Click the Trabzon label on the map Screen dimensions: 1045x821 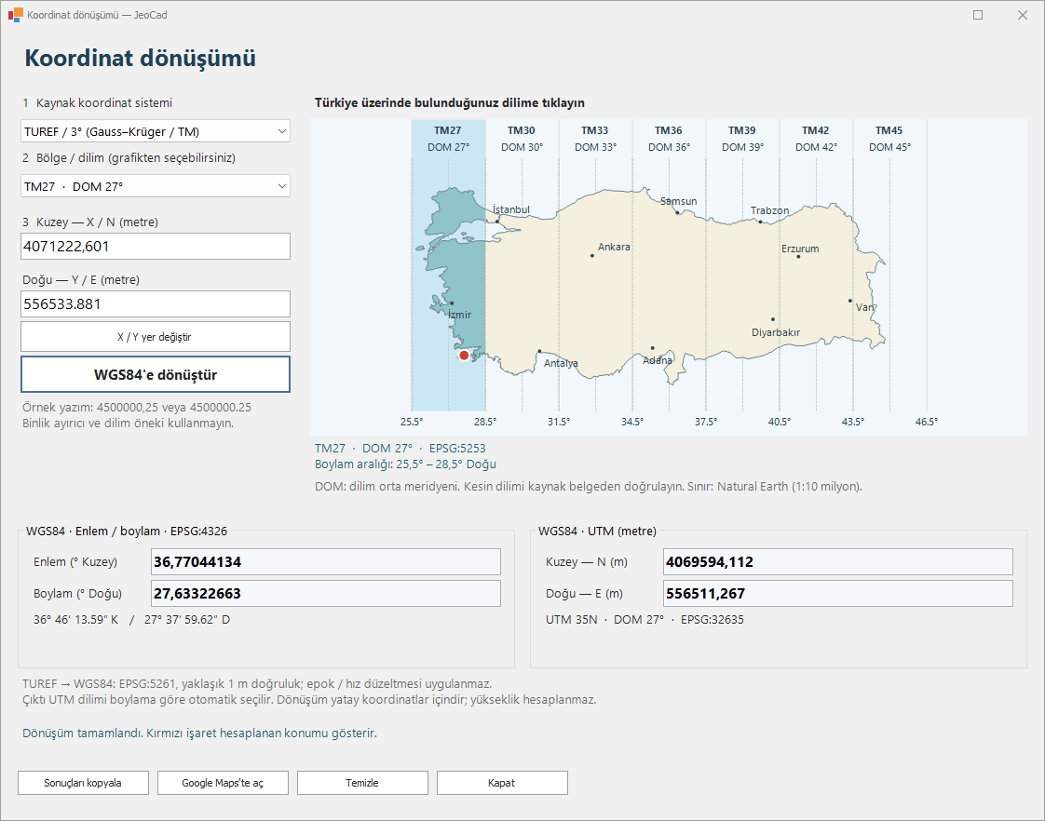[x=769, y=210]
